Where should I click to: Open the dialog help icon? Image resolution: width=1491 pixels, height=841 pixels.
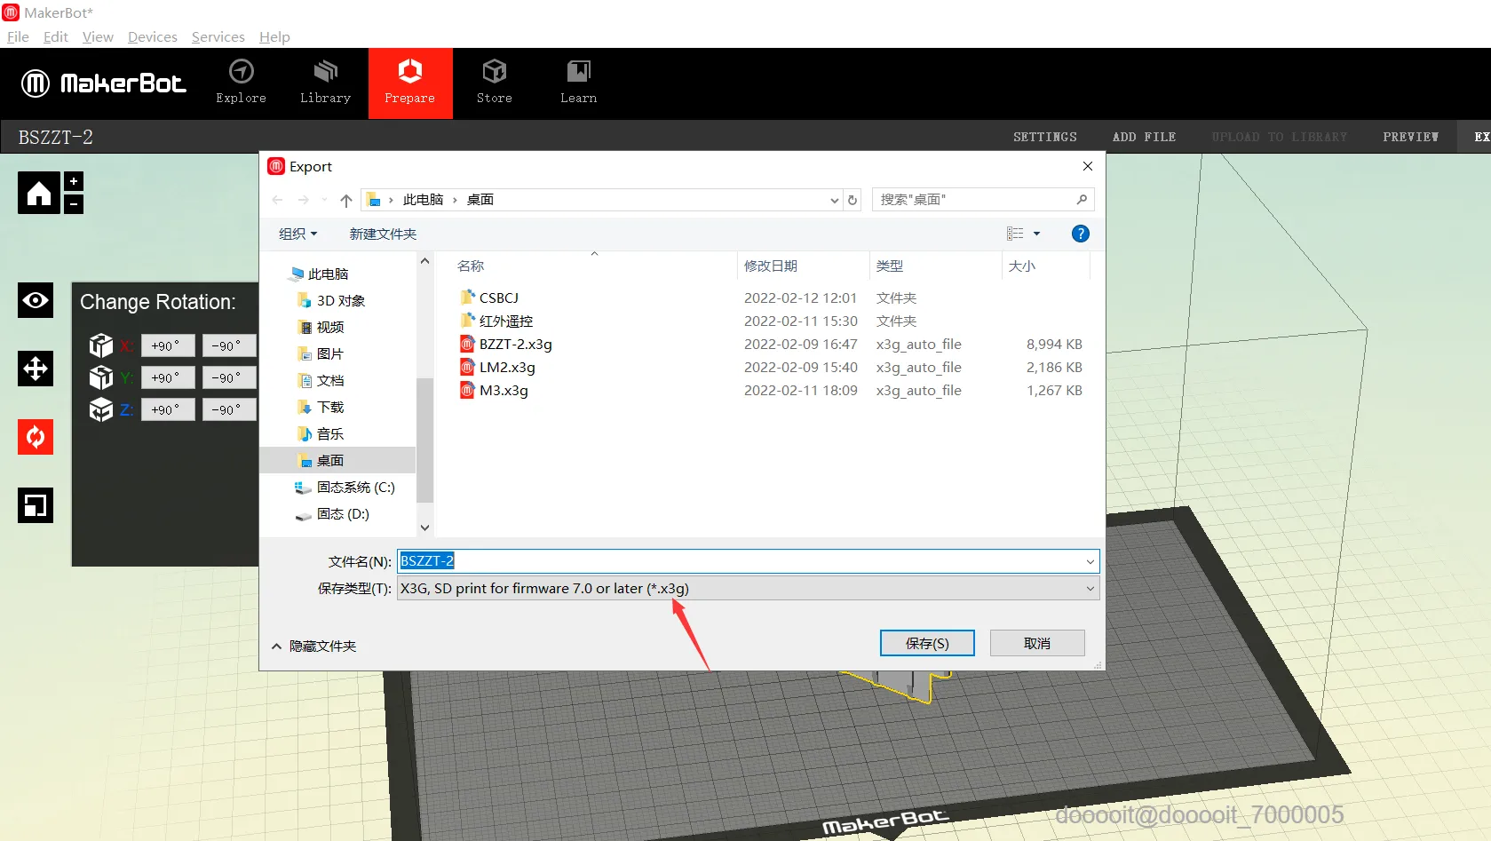[1080, 234]
